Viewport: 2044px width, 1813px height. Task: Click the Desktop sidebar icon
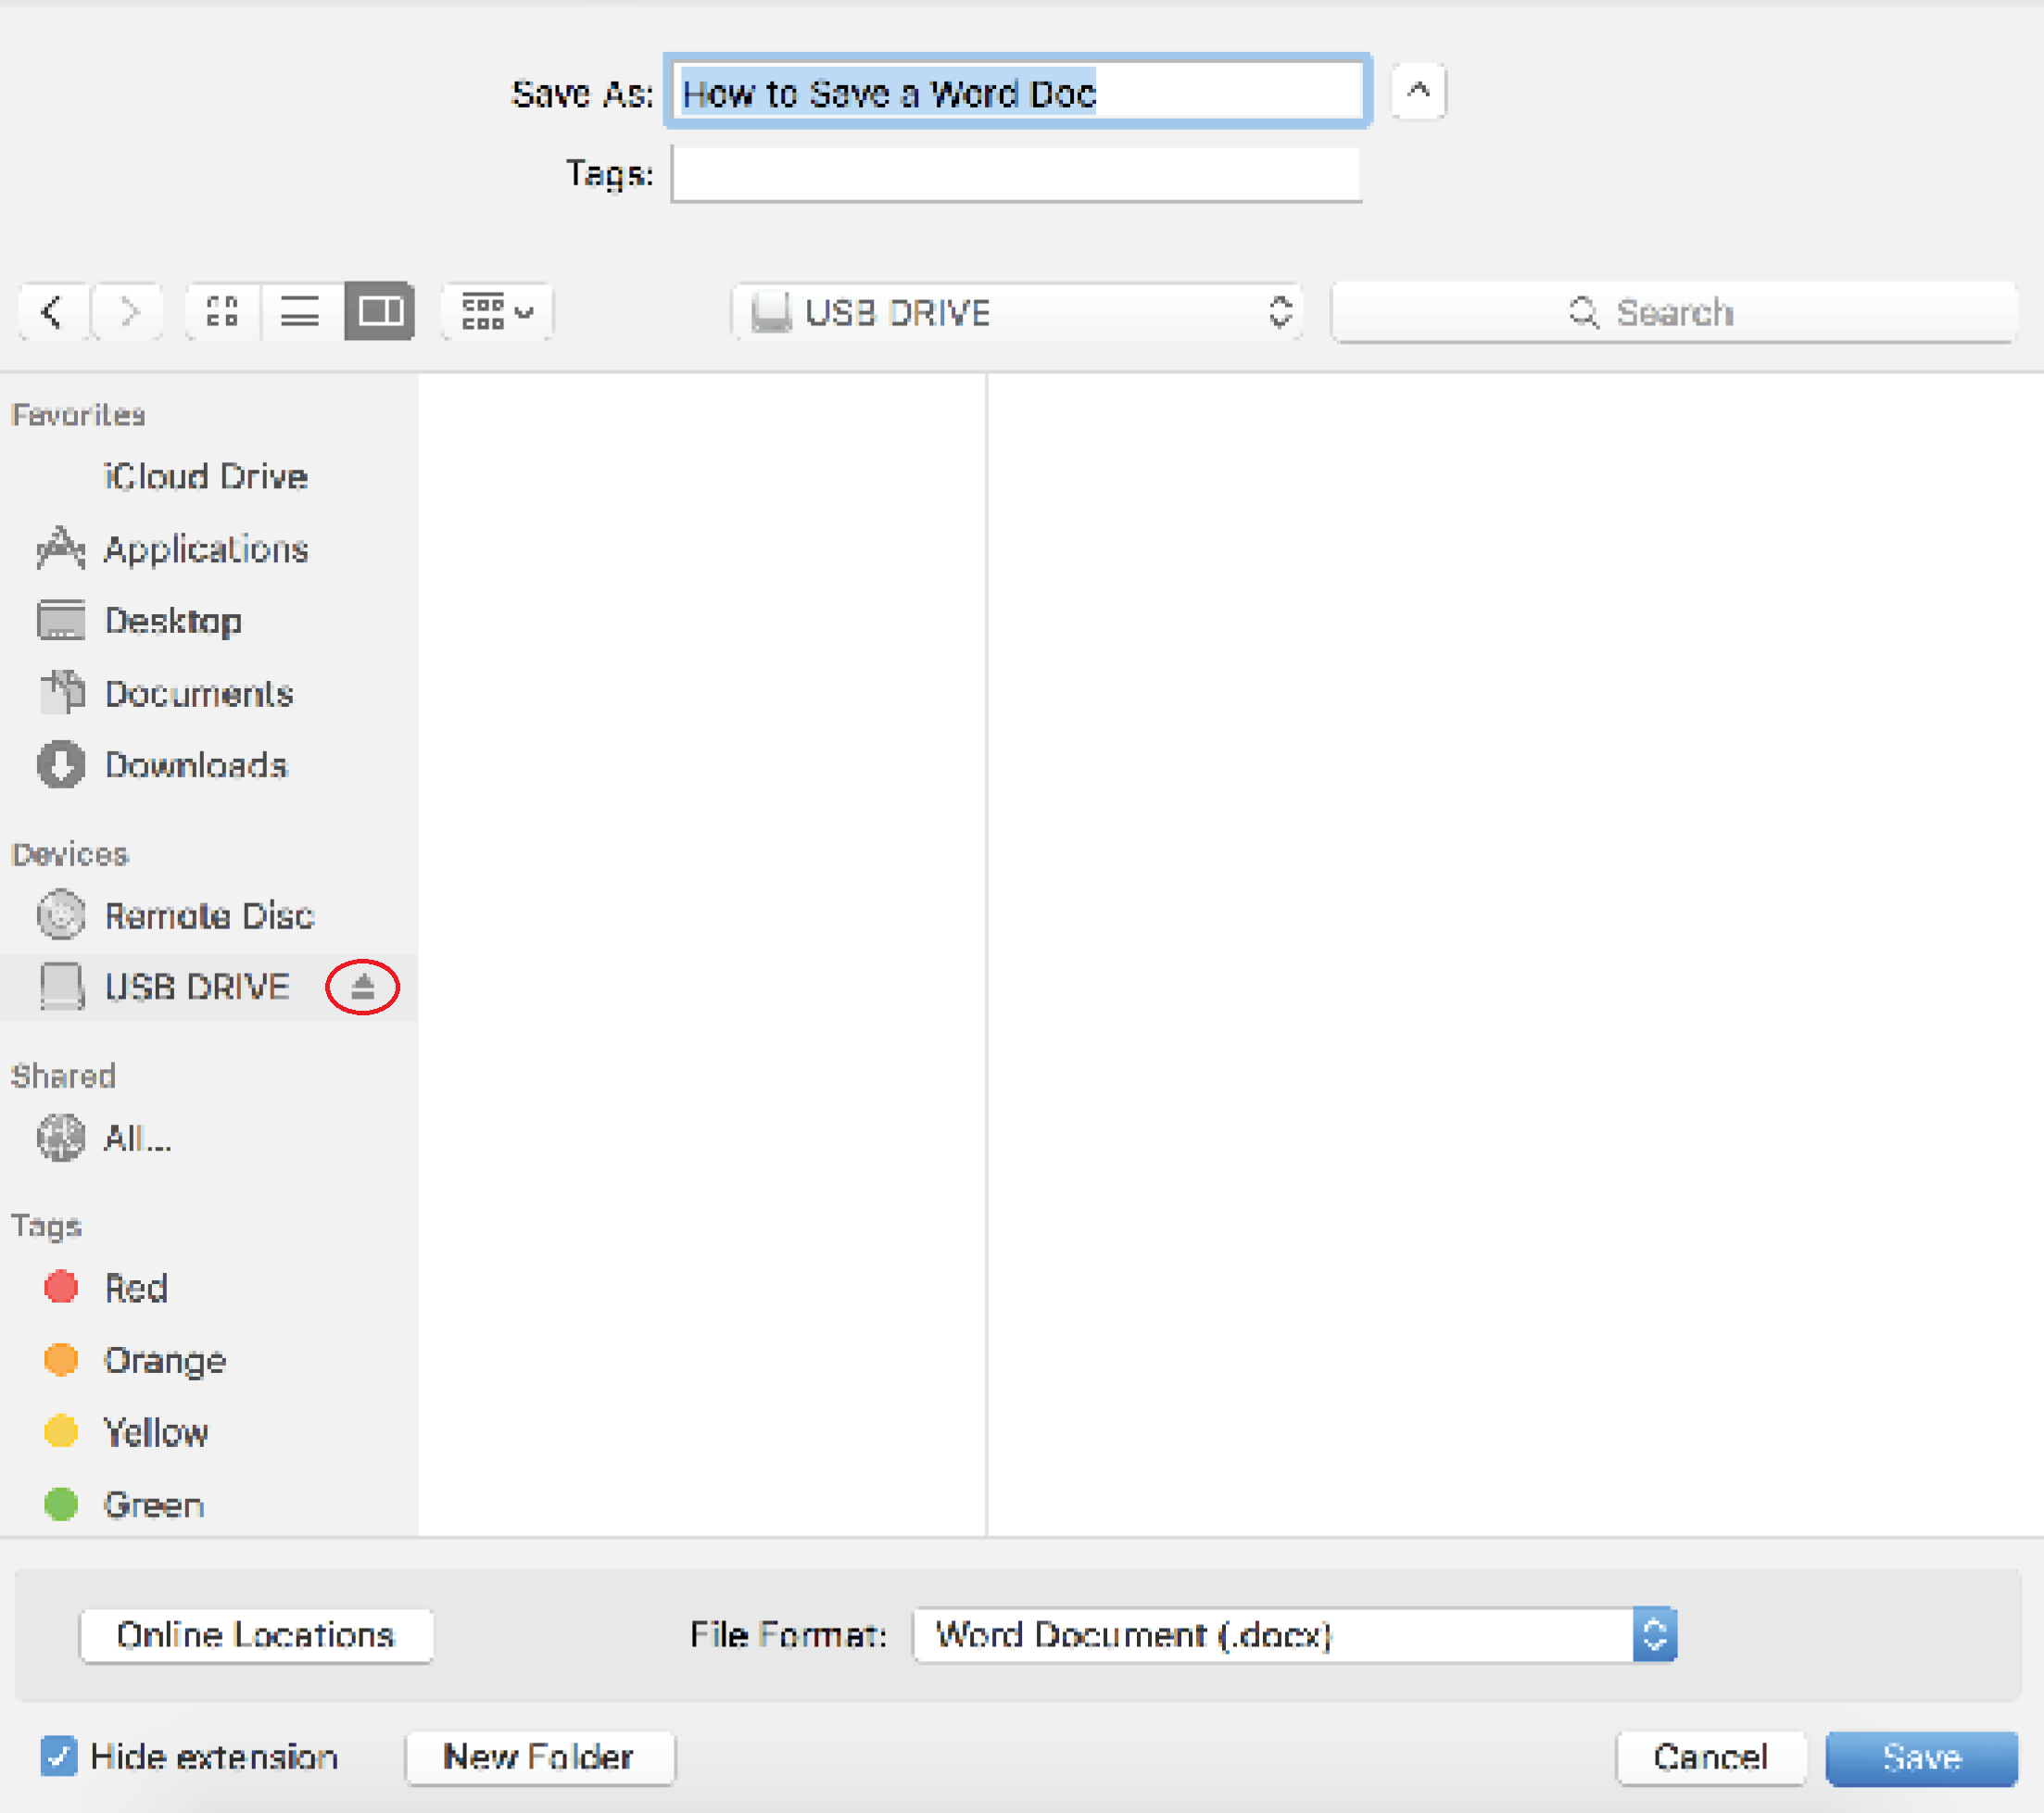tap(60, 620)
